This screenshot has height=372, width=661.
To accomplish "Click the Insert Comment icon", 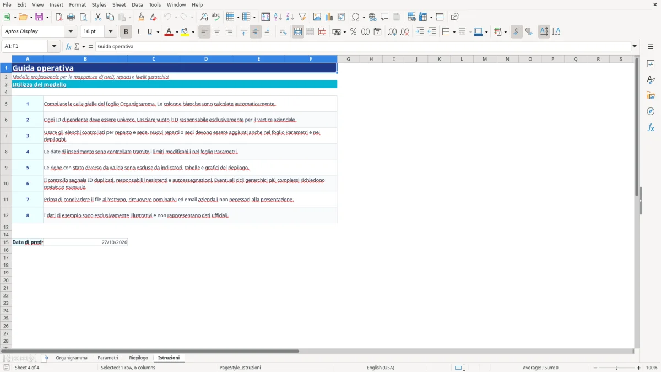I will pos(384,17).
